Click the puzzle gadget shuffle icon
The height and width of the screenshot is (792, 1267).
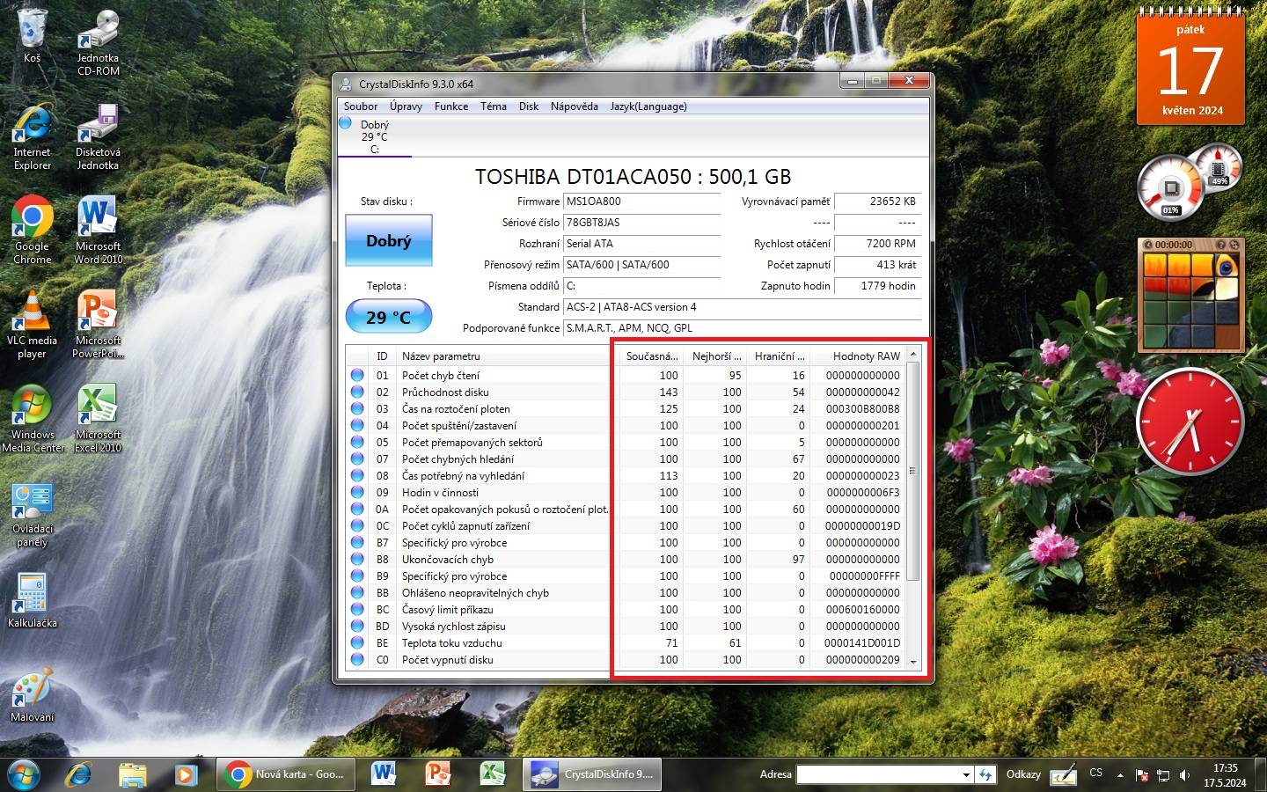[x=1234, y=245]
